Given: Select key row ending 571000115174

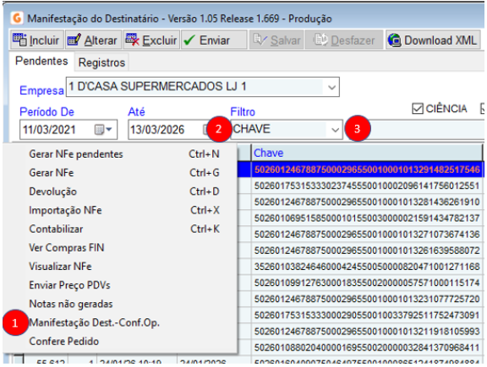Looking at the screenshot, I should [367, 283].
